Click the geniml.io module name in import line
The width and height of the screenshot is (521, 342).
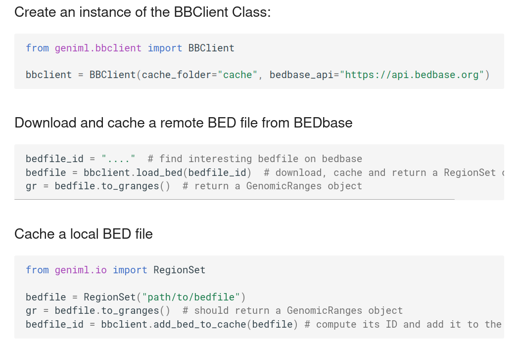click(81, 270)
